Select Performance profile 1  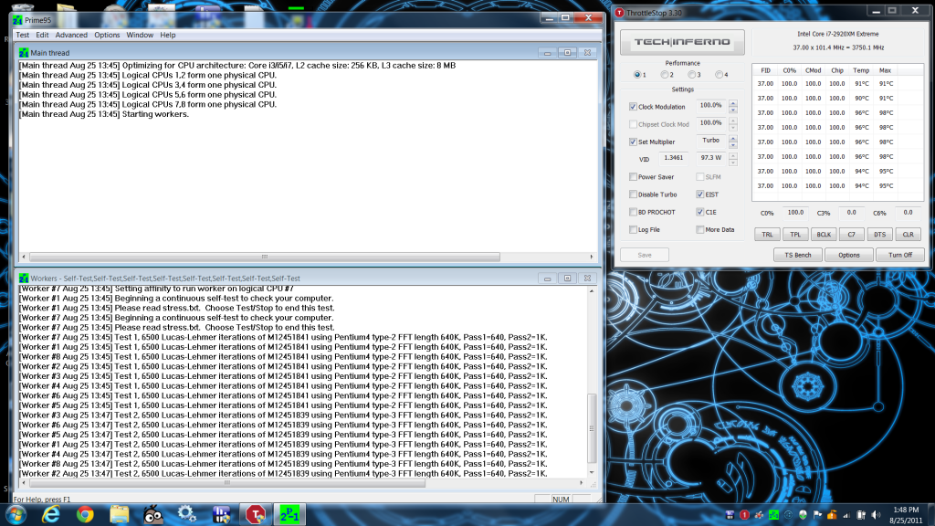tap(637, 75)
